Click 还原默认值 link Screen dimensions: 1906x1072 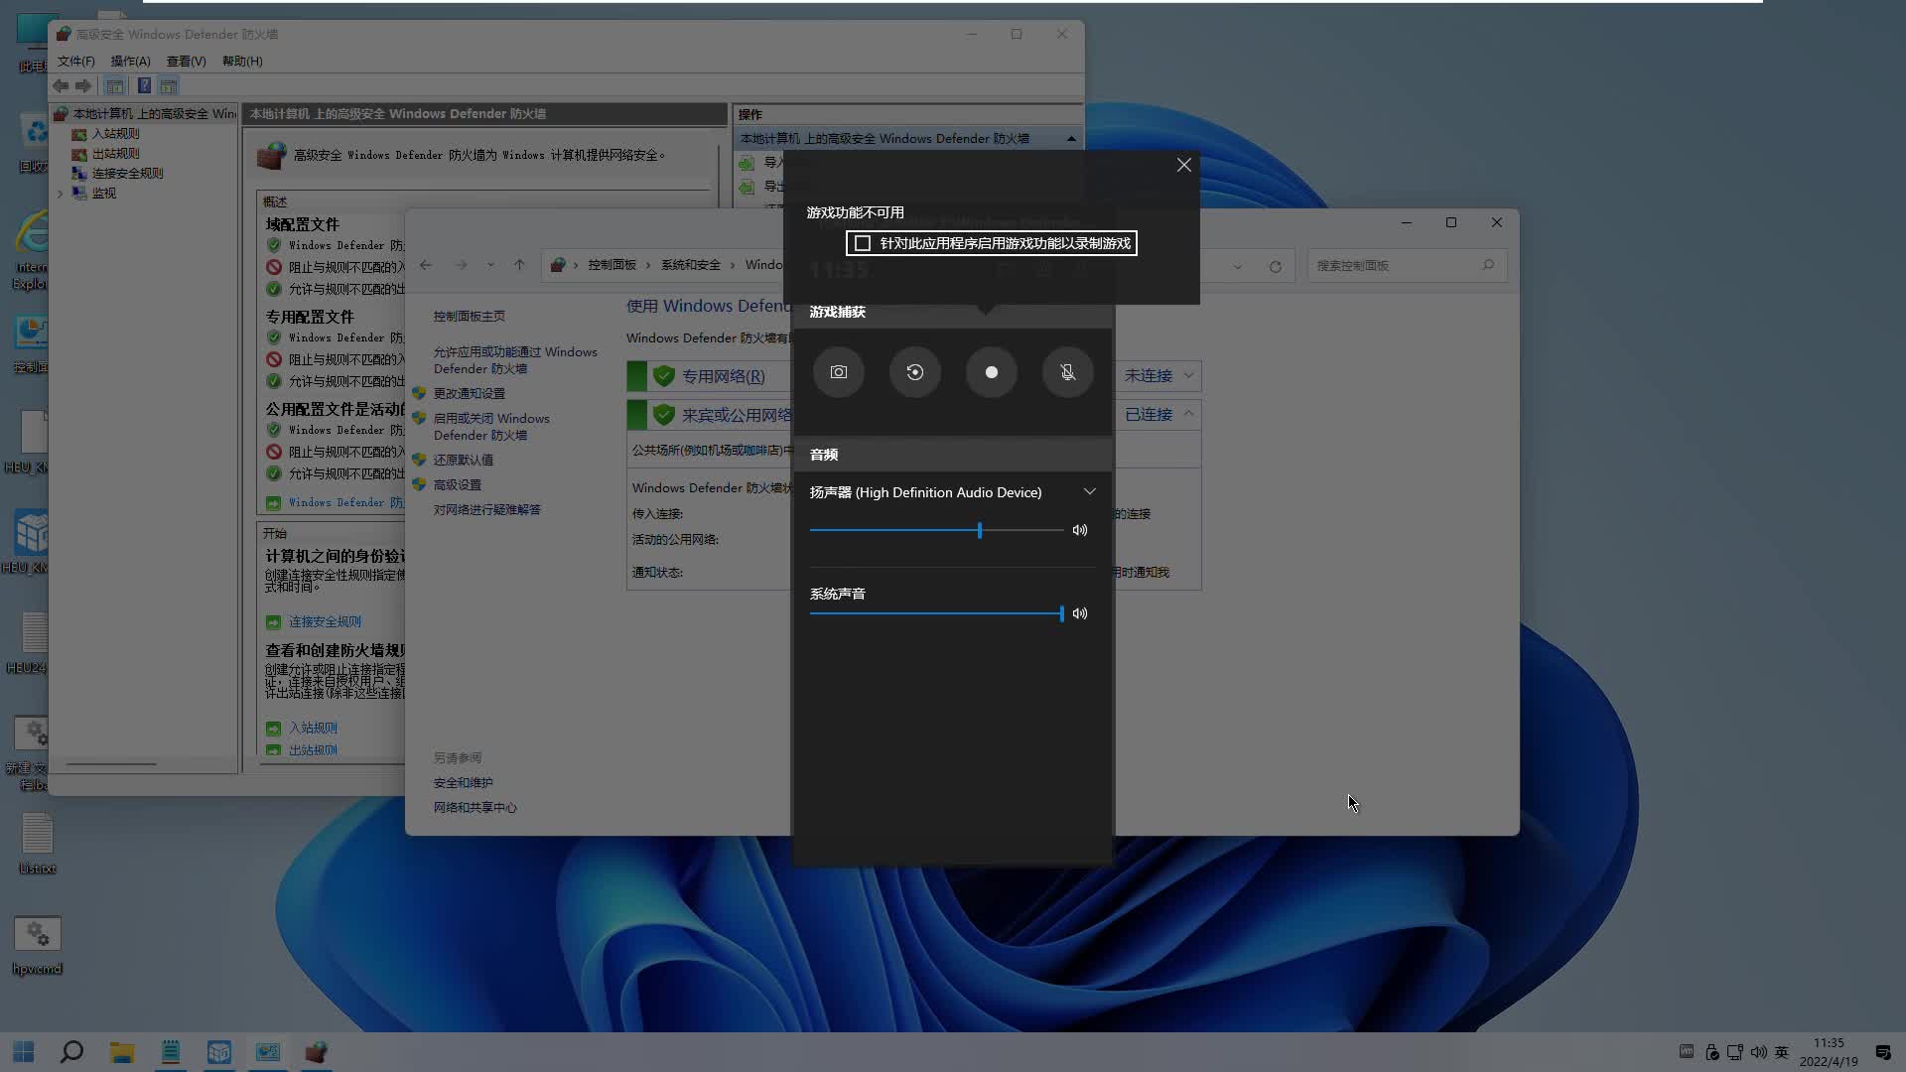tap(463, 461)
